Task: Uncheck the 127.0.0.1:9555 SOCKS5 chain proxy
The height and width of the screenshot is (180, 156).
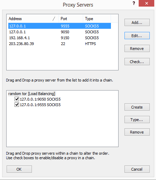Action: click(17, 105)
